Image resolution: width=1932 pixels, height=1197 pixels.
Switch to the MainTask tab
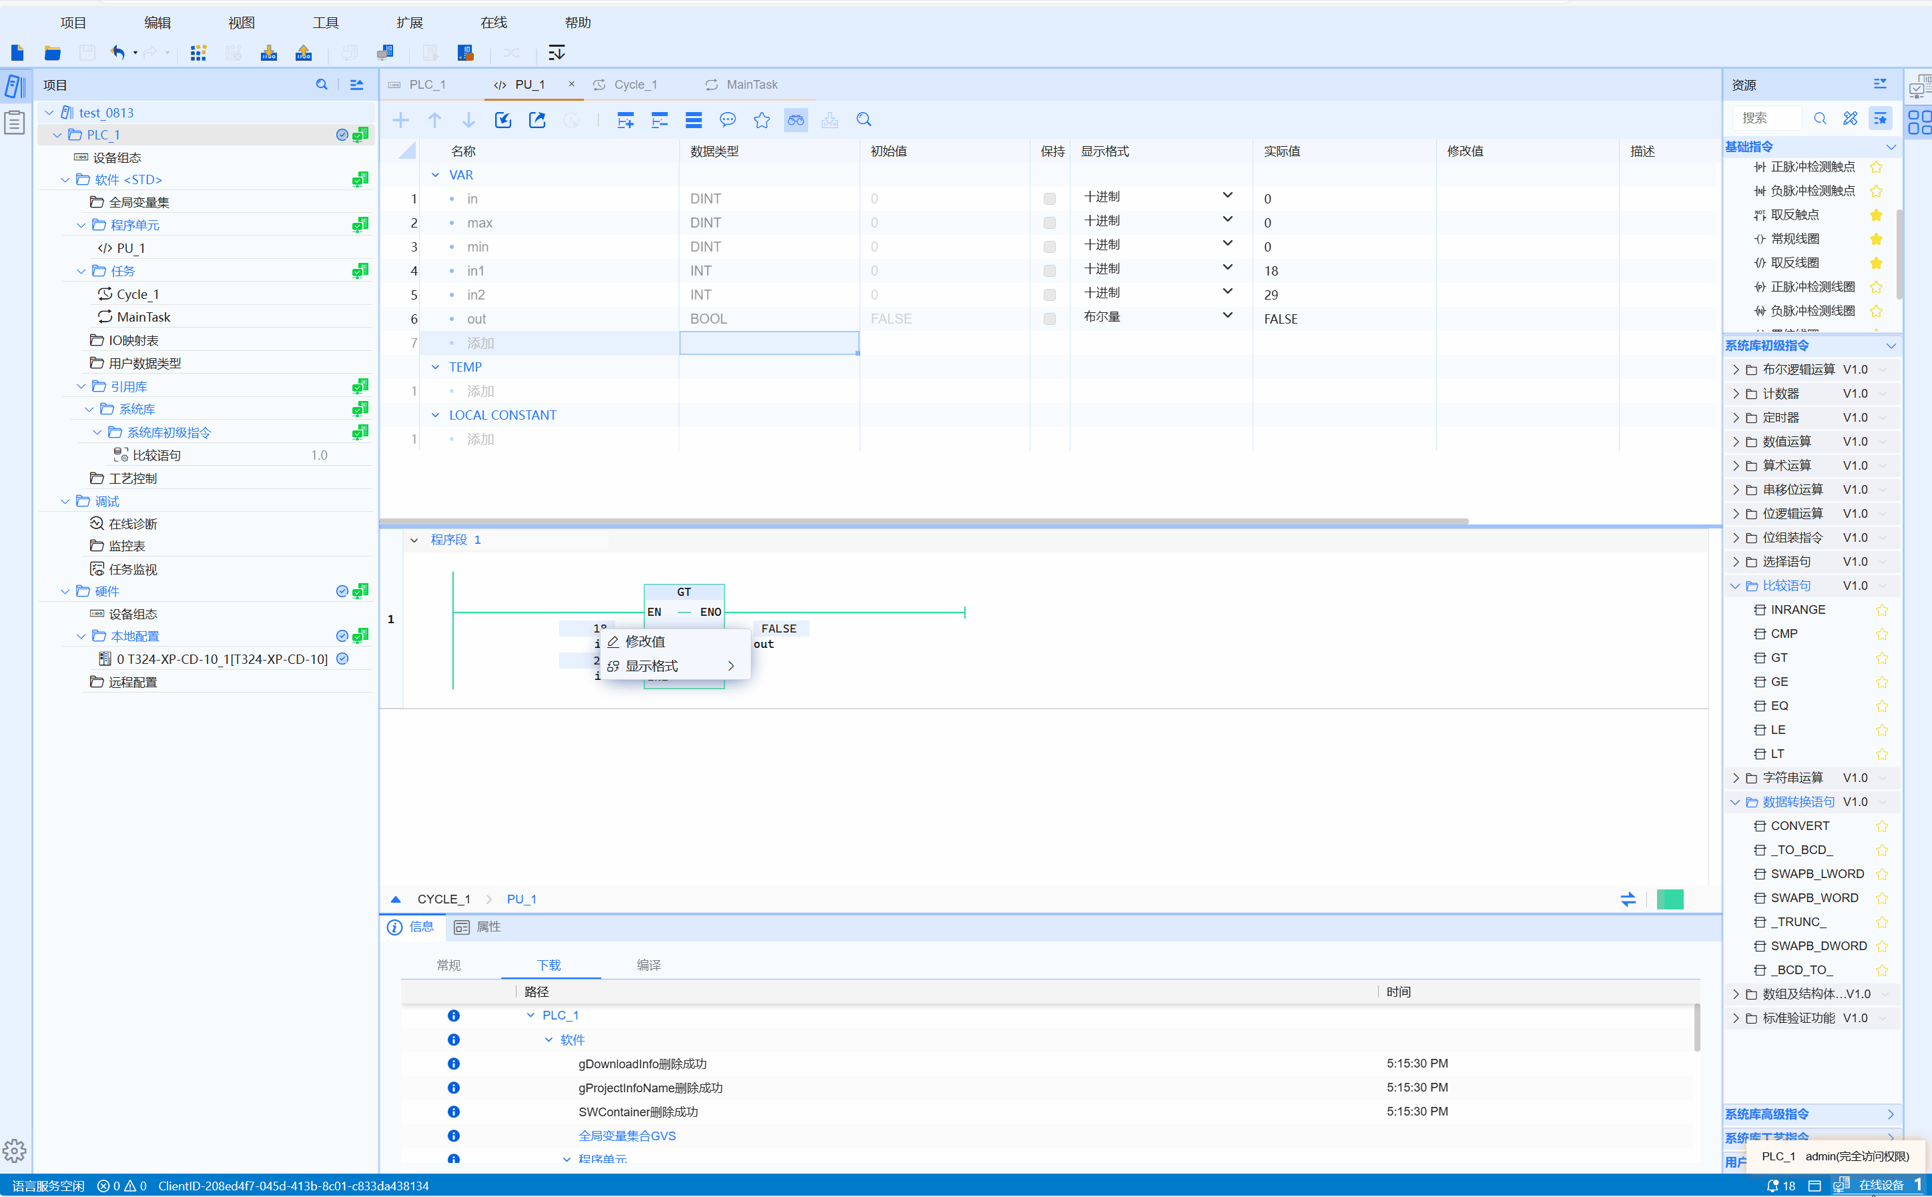751,85
